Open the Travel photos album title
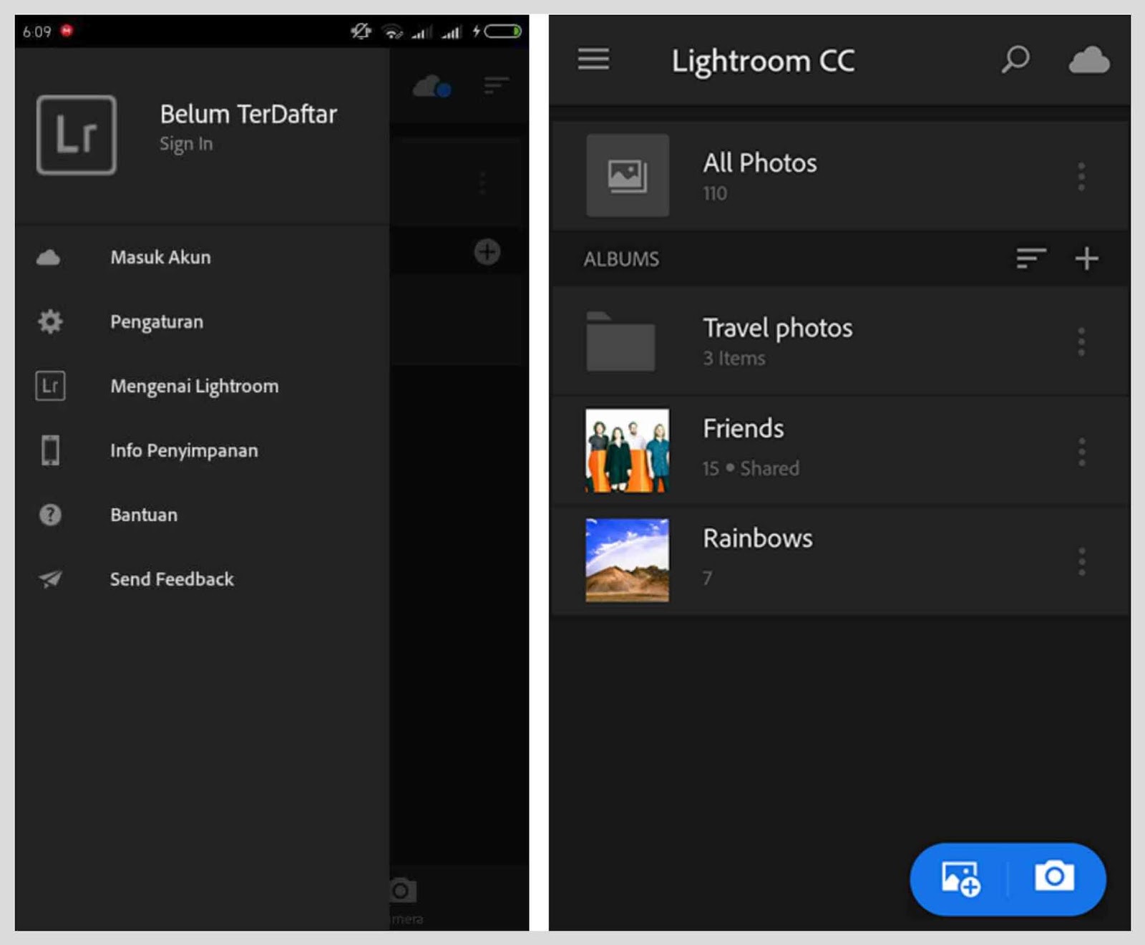This screenshot has height=945, width=1145. (778, 328)
